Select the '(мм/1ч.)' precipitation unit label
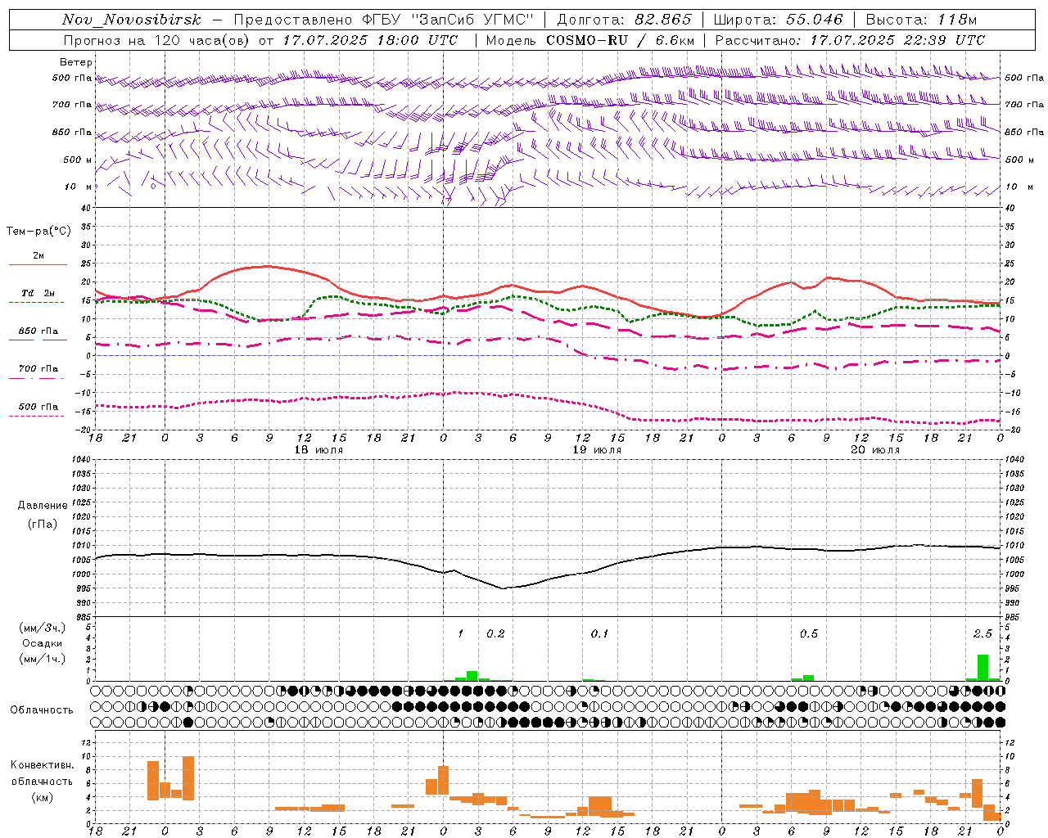 coord(42,659)
